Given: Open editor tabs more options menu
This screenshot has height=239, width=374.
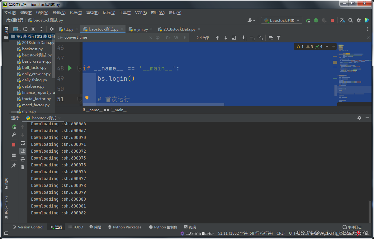Looking at the screenshot, I should point(368,29).
